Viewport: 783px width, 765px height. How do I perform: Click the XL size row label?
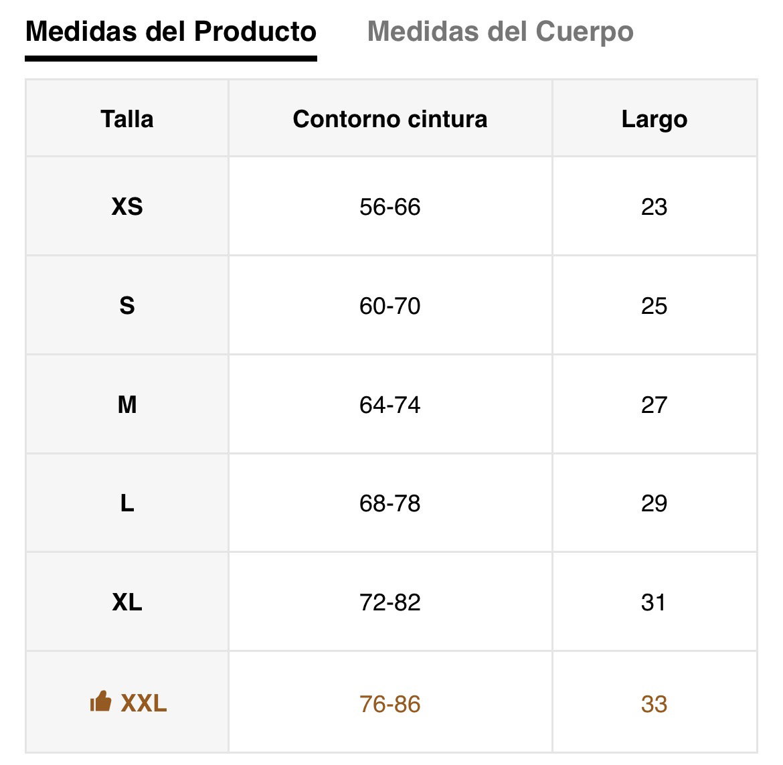pos(127,602)
